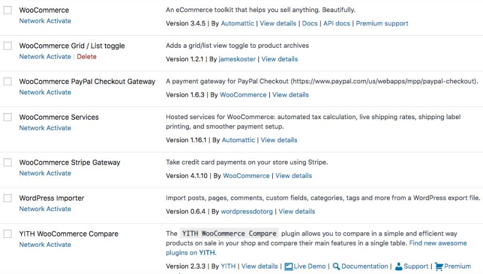Network Activate WooCommerce PayPal Checkout Gateway
483x274 pixels.
pos(45,93)
